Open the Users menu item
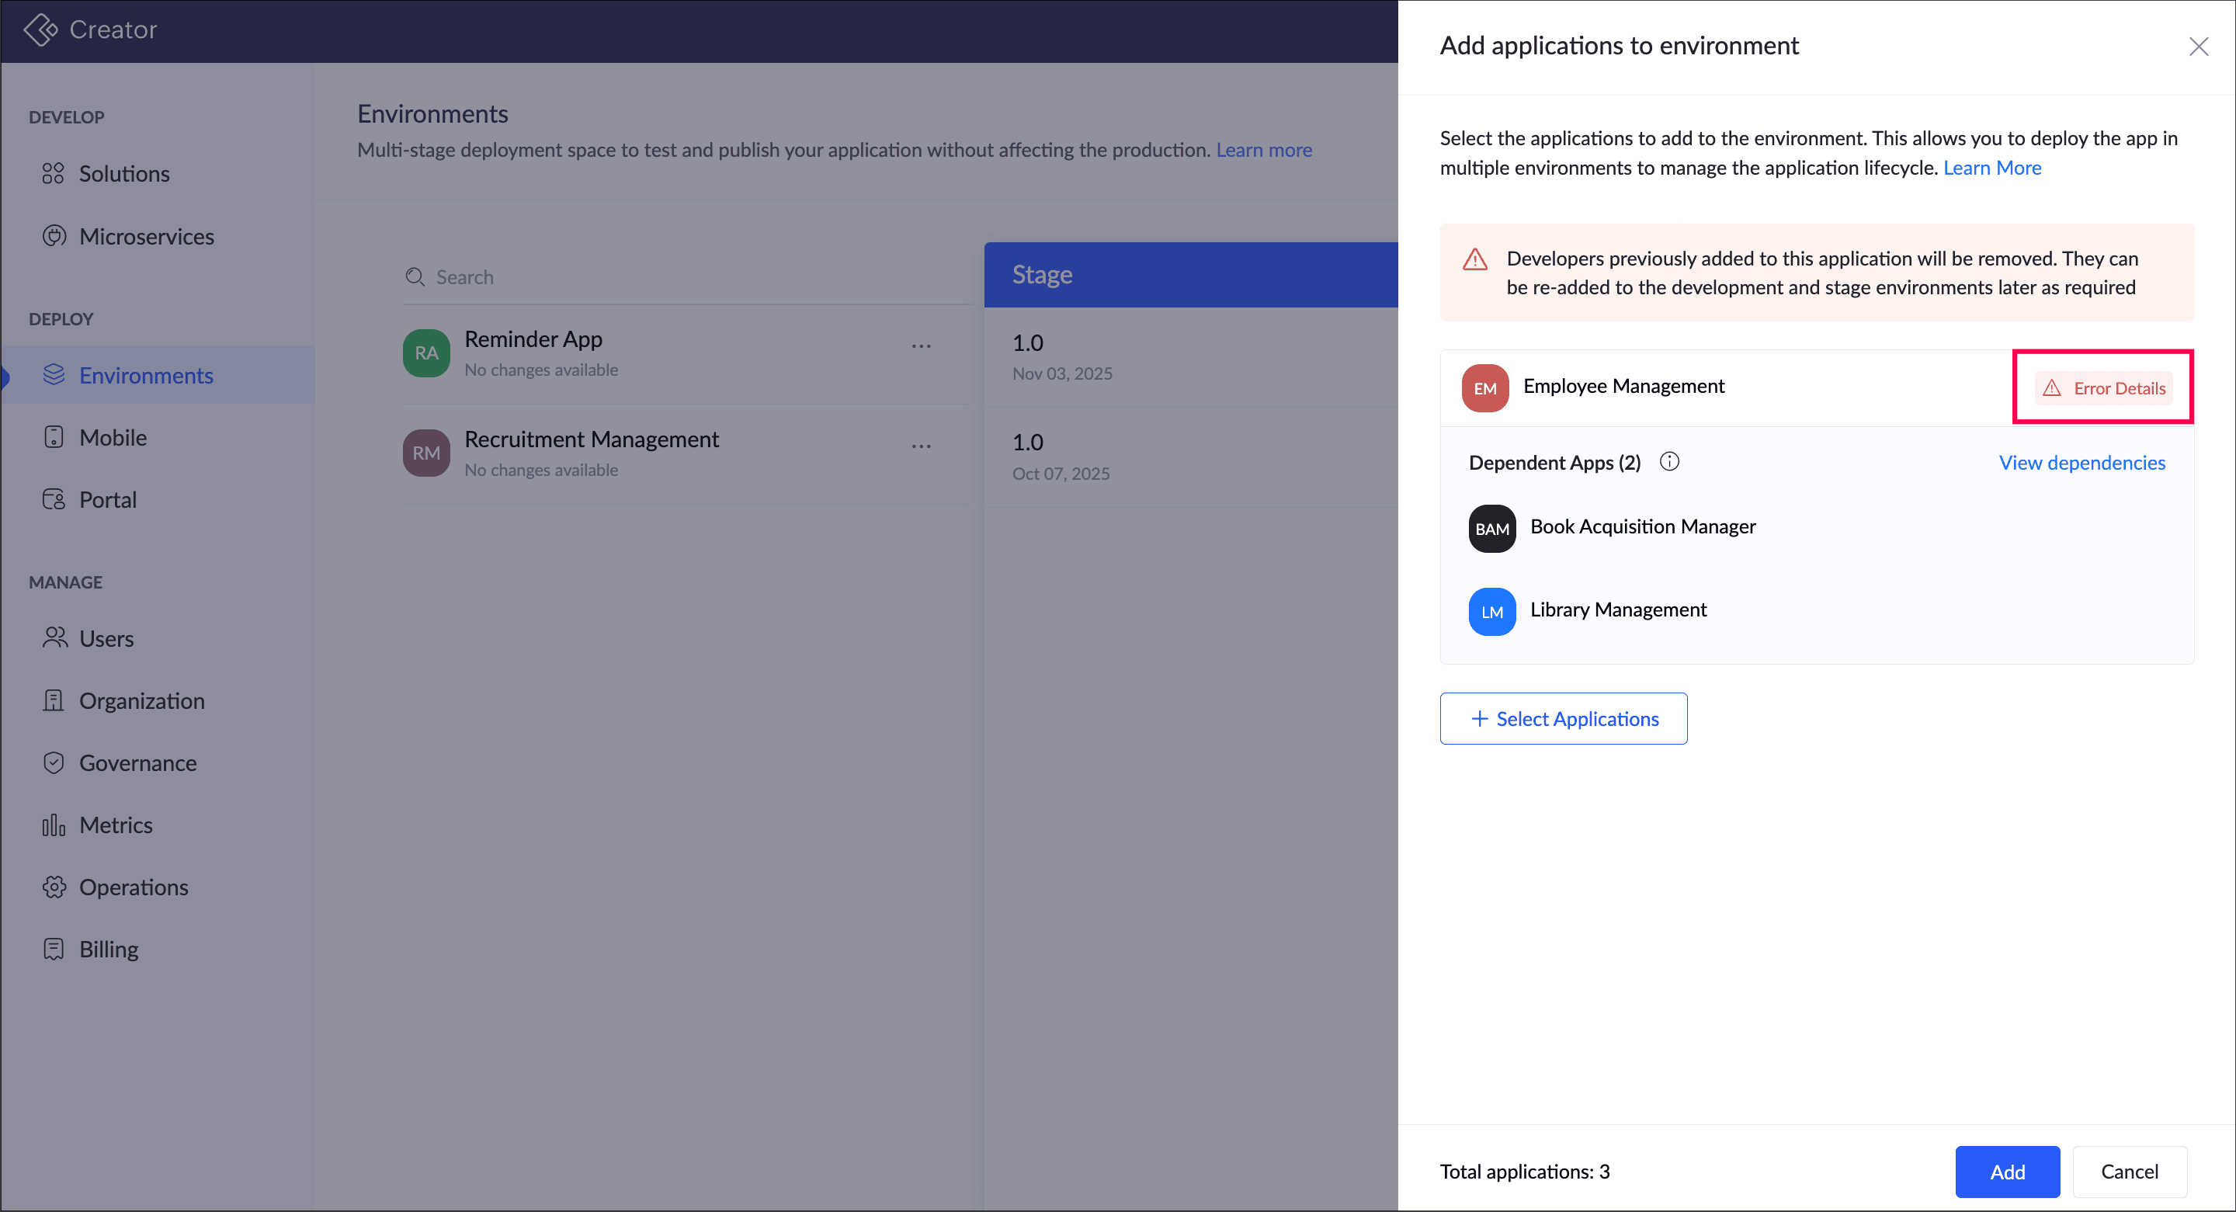Viewport: 2236px width, 1212px height. pos(106,638)
